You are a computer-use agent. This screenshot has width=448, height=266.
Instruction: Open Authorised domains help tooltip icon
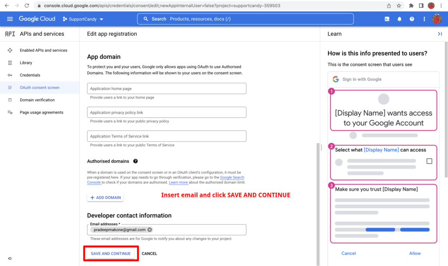coord(136,161)
